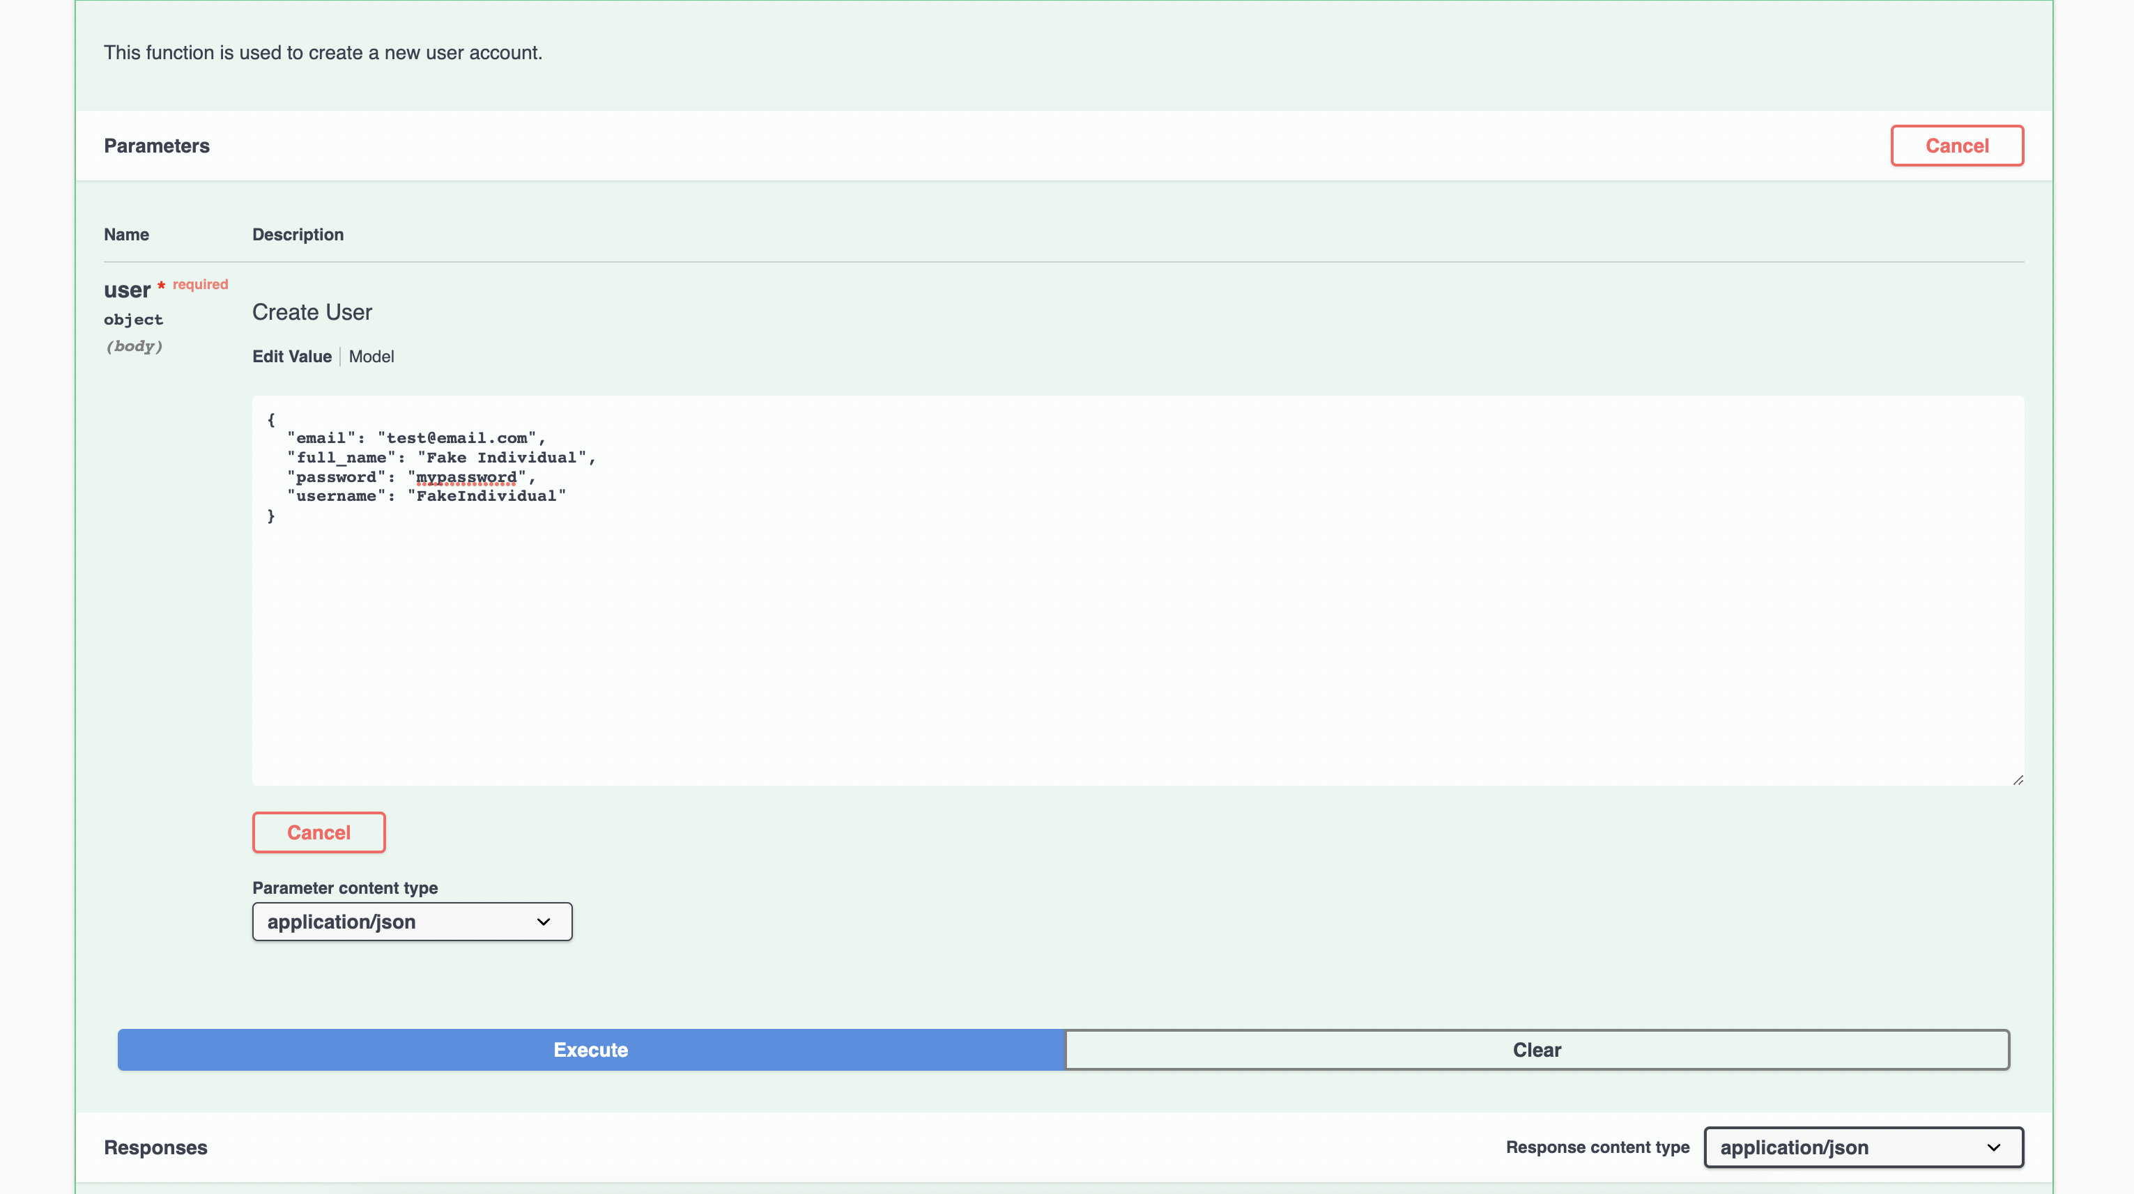Click the underlined mypassword word
This screenshot has width=2134, height=1194.
(466, 478)
